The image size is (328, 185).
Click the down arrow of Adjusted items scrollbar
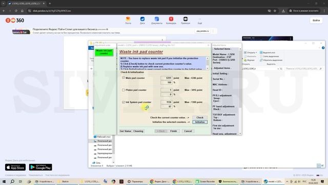(240, 134)
